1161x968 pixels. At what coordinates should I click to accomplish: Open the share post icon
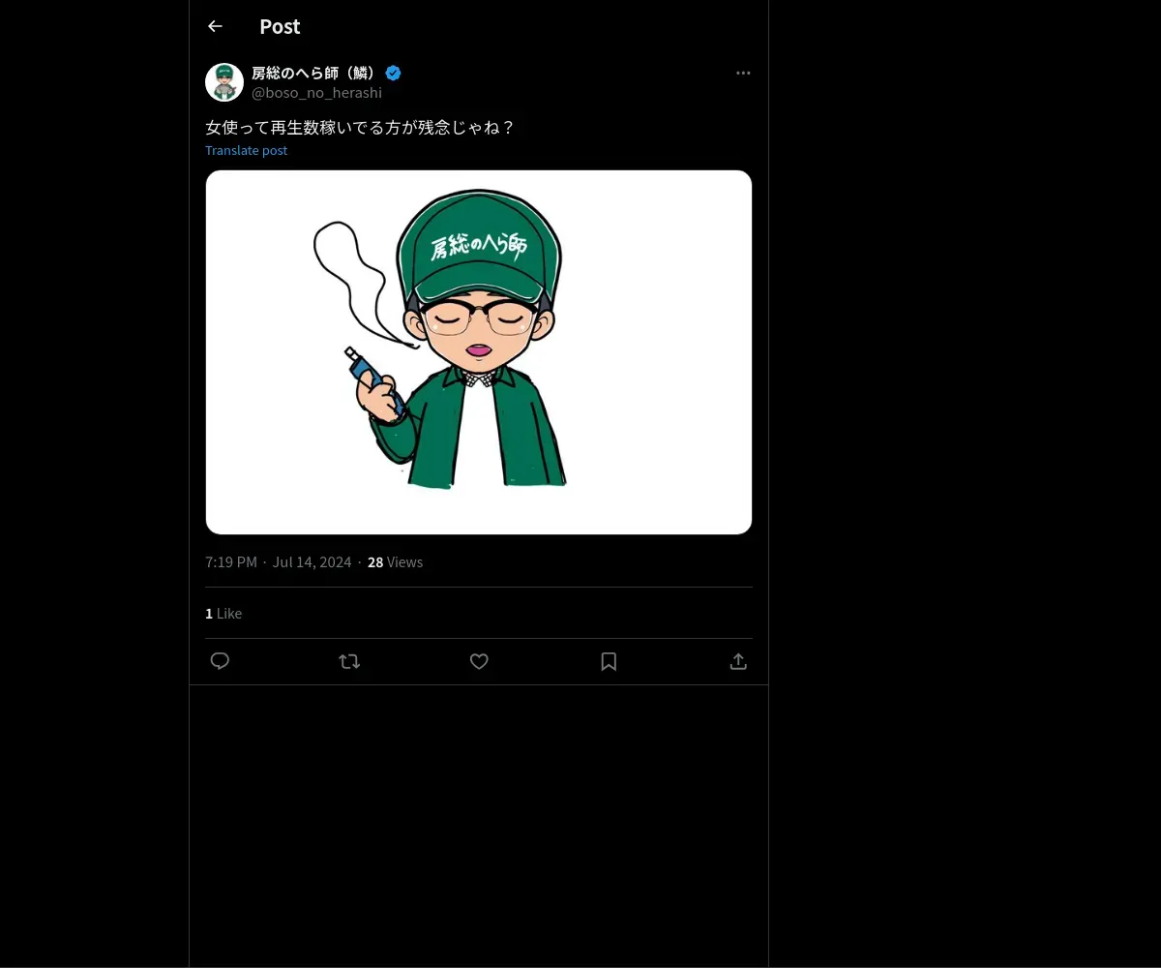(738, 661)
